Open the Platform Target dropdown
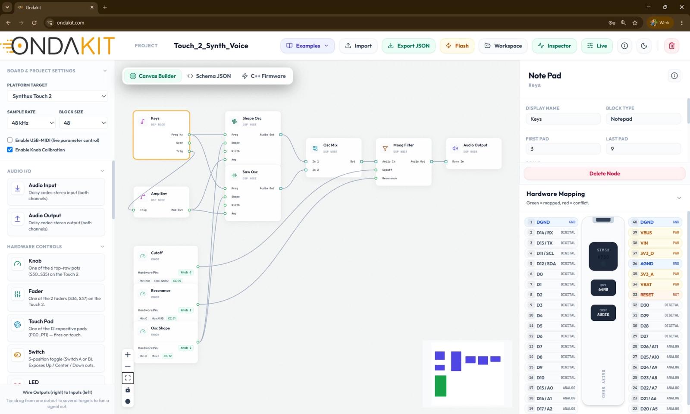Image resolution: width=690 pixels, height=414 pixels. 57,96
